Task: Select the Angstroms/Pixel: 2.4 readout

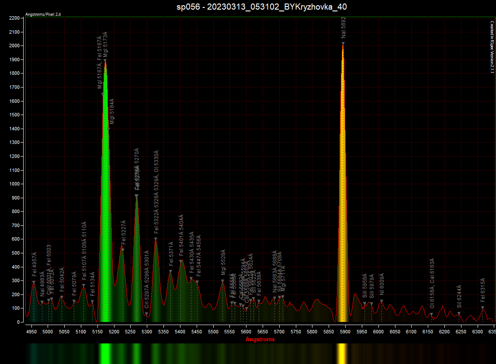Action: [x=43, y=14]
